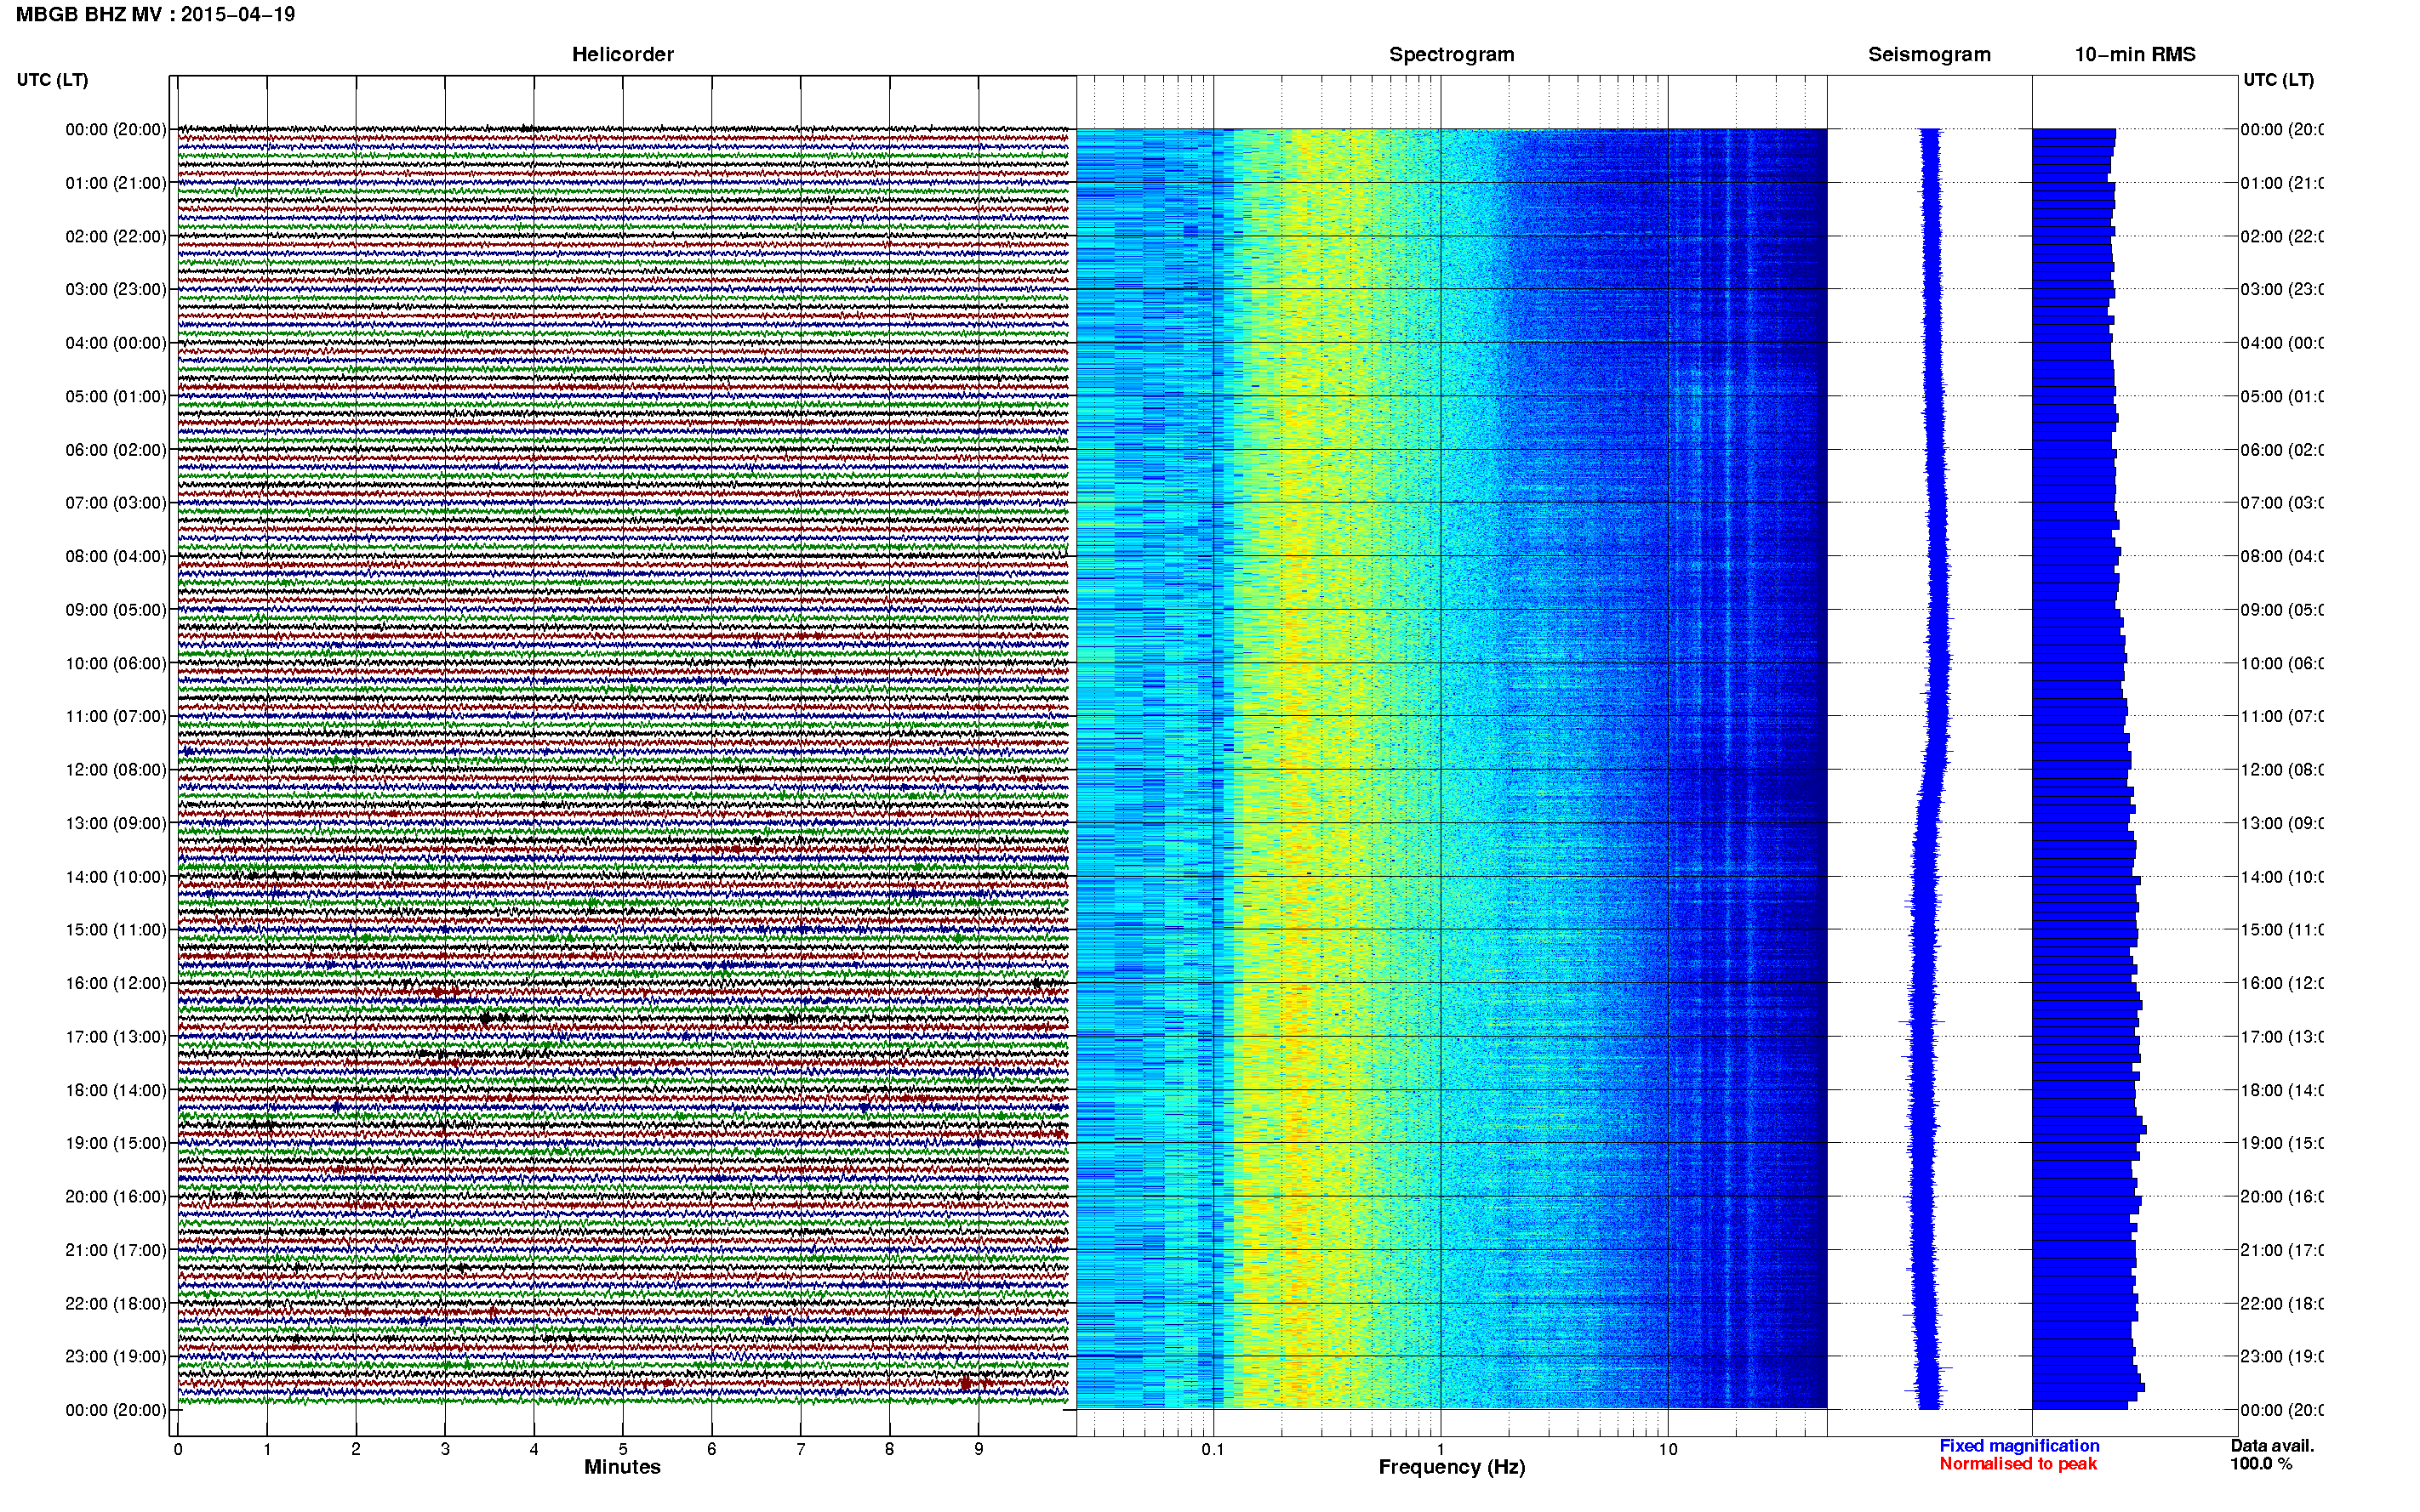Click minutes tick label '9'
Screen dimensions: 2420x1512
click(x=979, y=1449)
